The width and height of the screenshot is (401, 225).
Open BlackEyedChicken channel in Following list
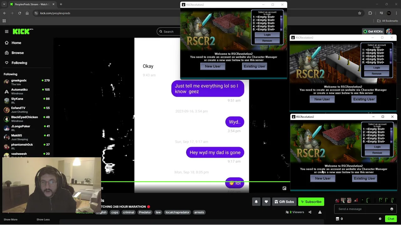27,119
